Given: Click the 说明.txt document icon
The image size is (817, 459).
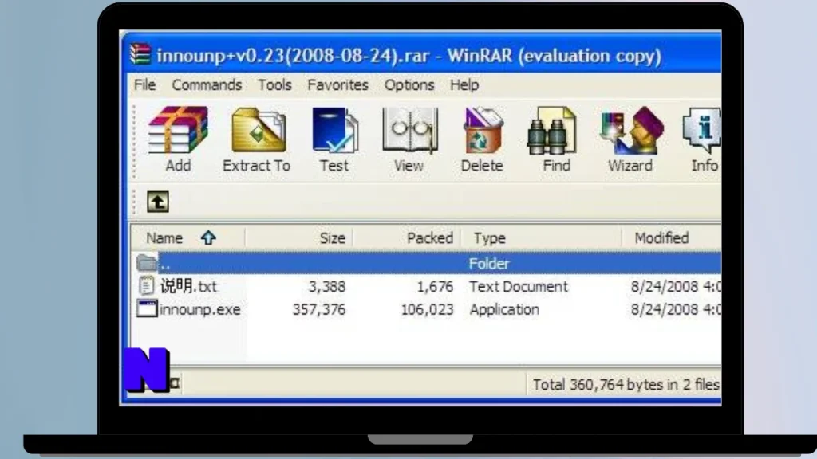Looking at the screenshot, I should coord(147,286).
